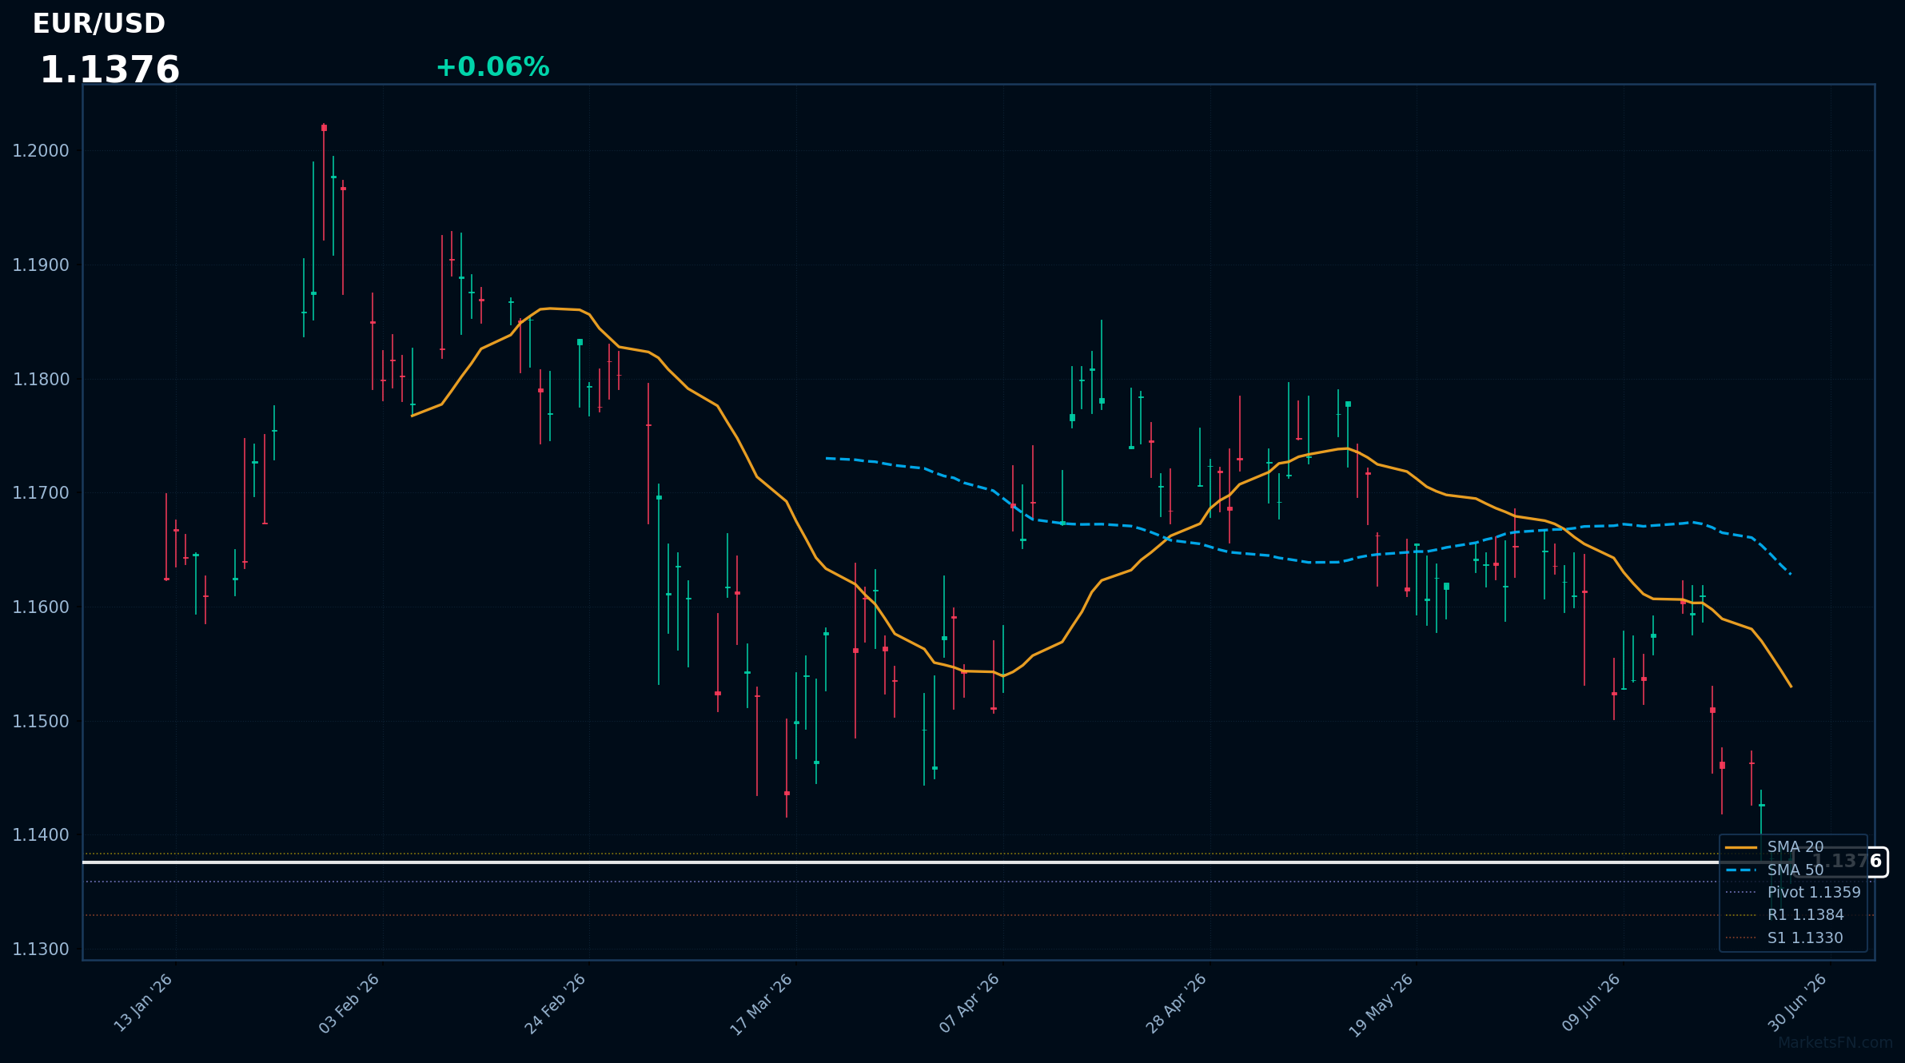The height and width of the screenshot is (1063, 1905).
Task: Click the 1.1500 y-axis label
Action: tap(41, 722)
